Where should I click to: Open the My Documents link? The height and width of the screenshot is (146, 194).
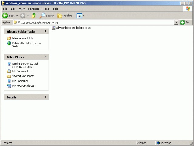(21, 71)
